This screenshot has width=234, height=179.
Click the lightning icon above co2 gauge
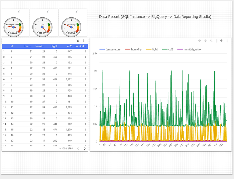tap(48, 12)
